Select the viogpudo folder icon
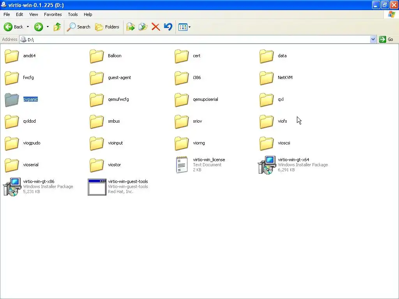 click(12, 143)
